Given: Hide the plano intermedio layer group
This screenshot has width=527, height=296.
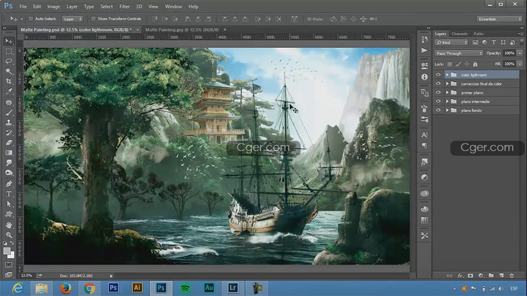Looking at the screenshot, I should 438,101.
